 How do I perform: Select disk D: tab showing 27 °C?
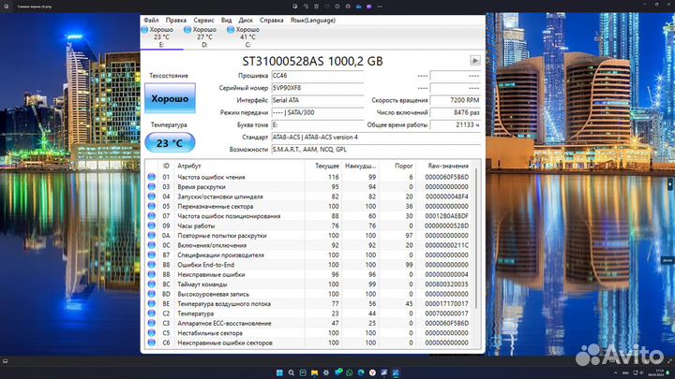click(x=204, y=36)
